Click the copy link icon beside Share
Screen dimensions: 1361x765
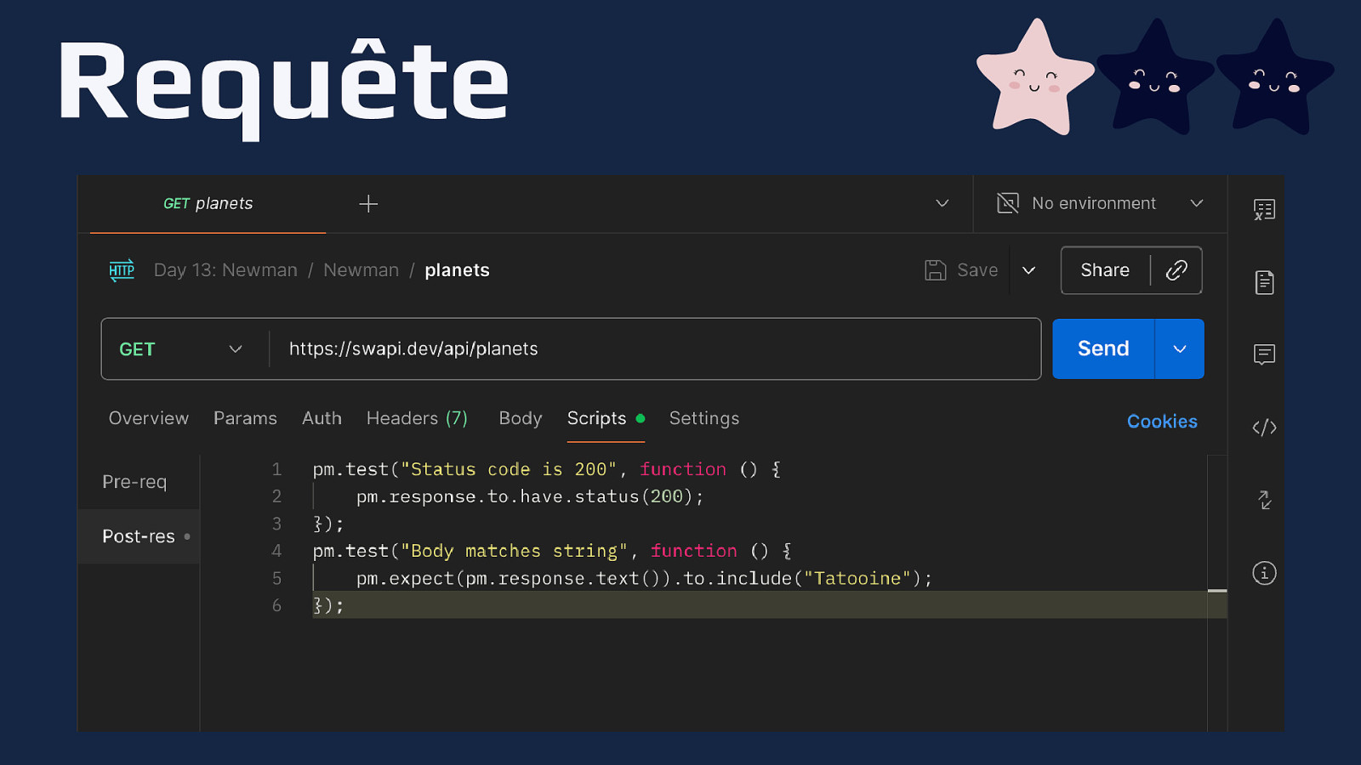click(x=1176, y=270)
